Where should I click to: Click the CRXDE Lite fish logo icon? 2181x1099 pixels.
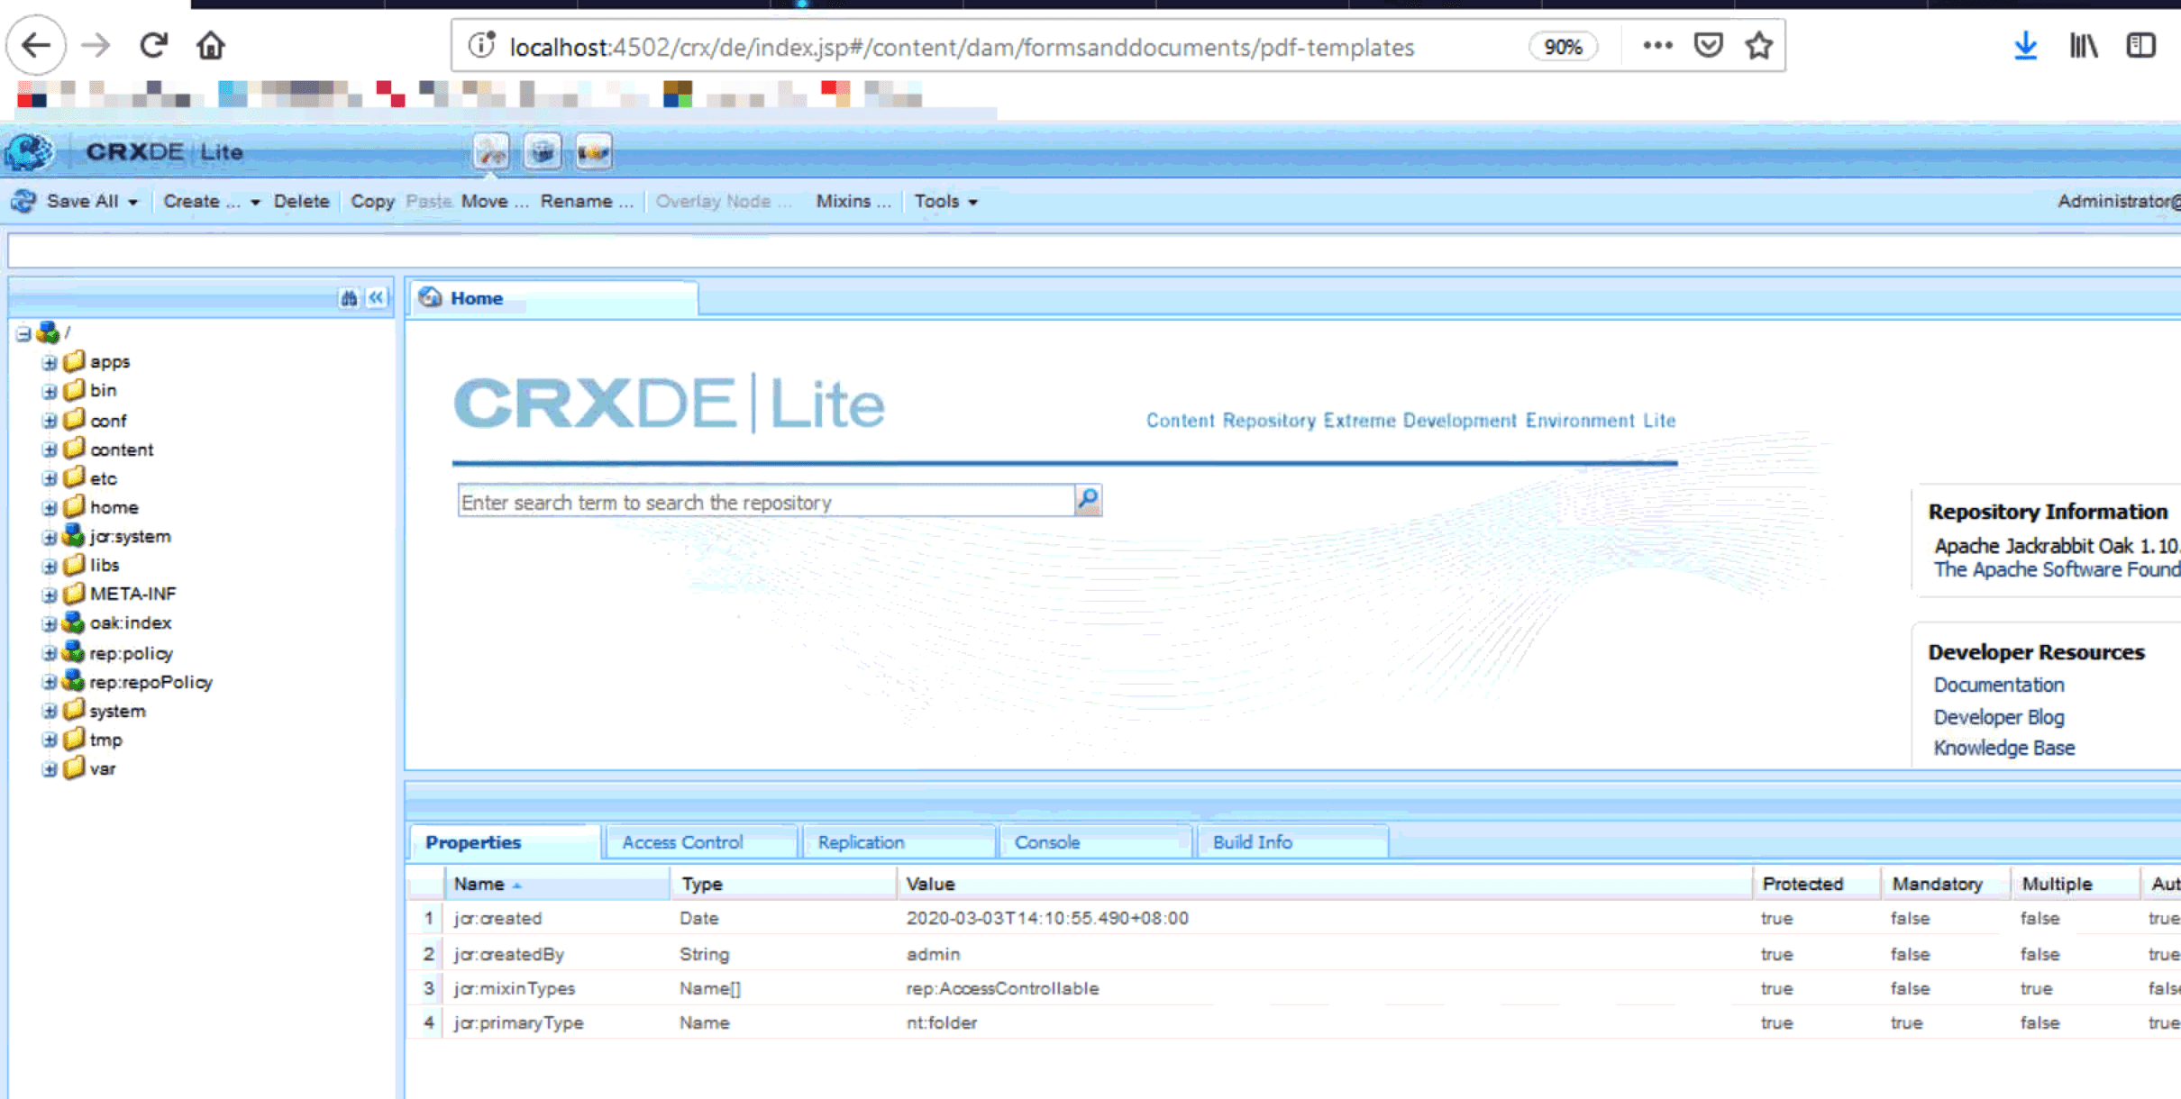click(28, 151)
